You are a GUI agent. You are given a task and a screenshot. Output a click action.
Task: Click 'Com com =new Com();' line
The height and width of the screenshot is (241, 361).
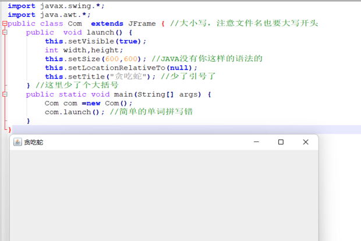pos(89,104)
